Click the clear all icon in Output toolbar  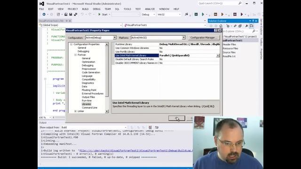150,127
